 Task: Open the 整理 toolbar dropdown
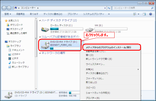tap(8, 14)
